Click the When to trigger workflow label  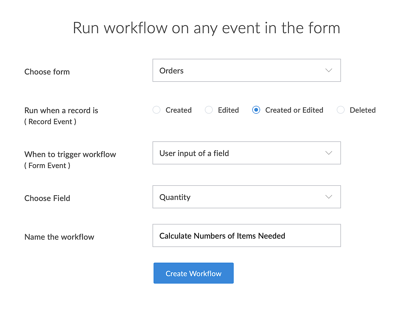pyautogui.click(x=70, y=154)
